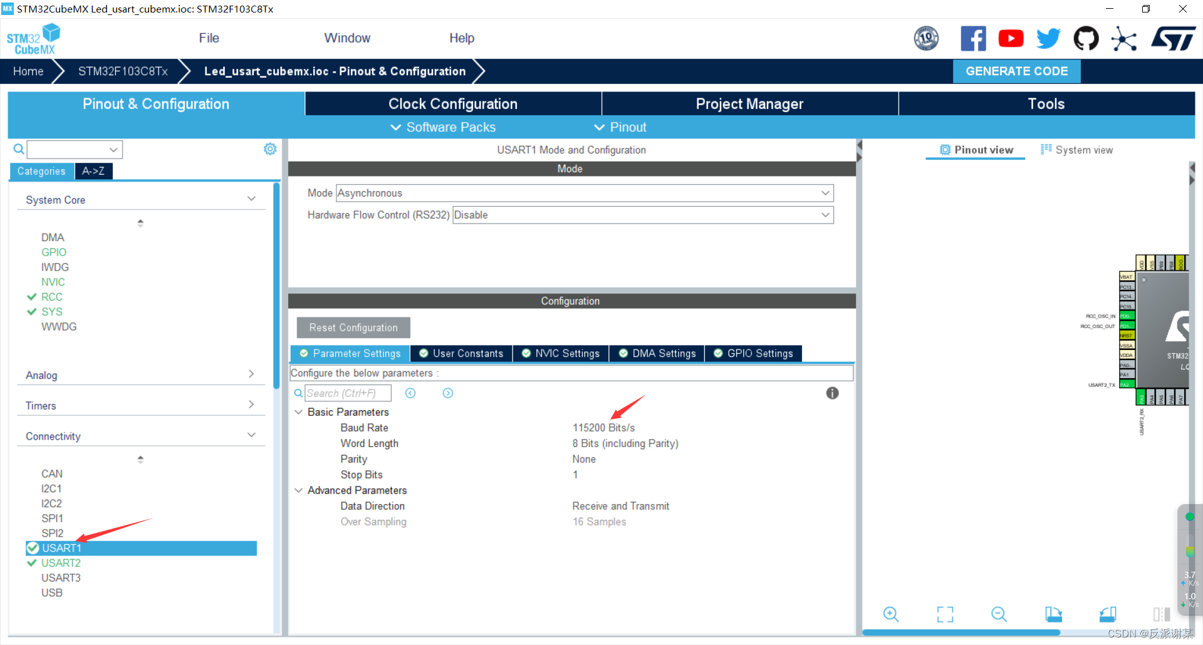Screen dimensions: 1203x645
Task: Collapse the Basic Parameters group
Action: point(298,412)
